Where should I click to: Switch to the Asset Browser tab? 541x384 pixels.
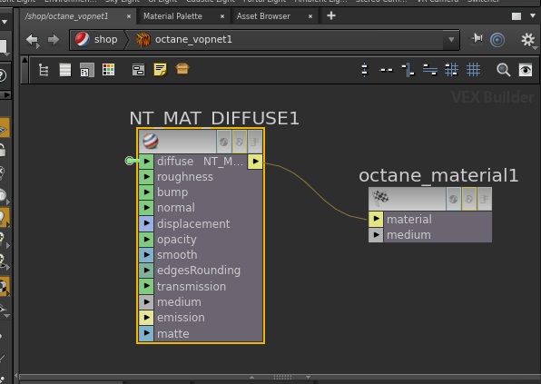tap(263, 16)
